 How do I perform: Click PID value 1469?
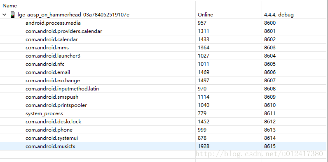204,72
